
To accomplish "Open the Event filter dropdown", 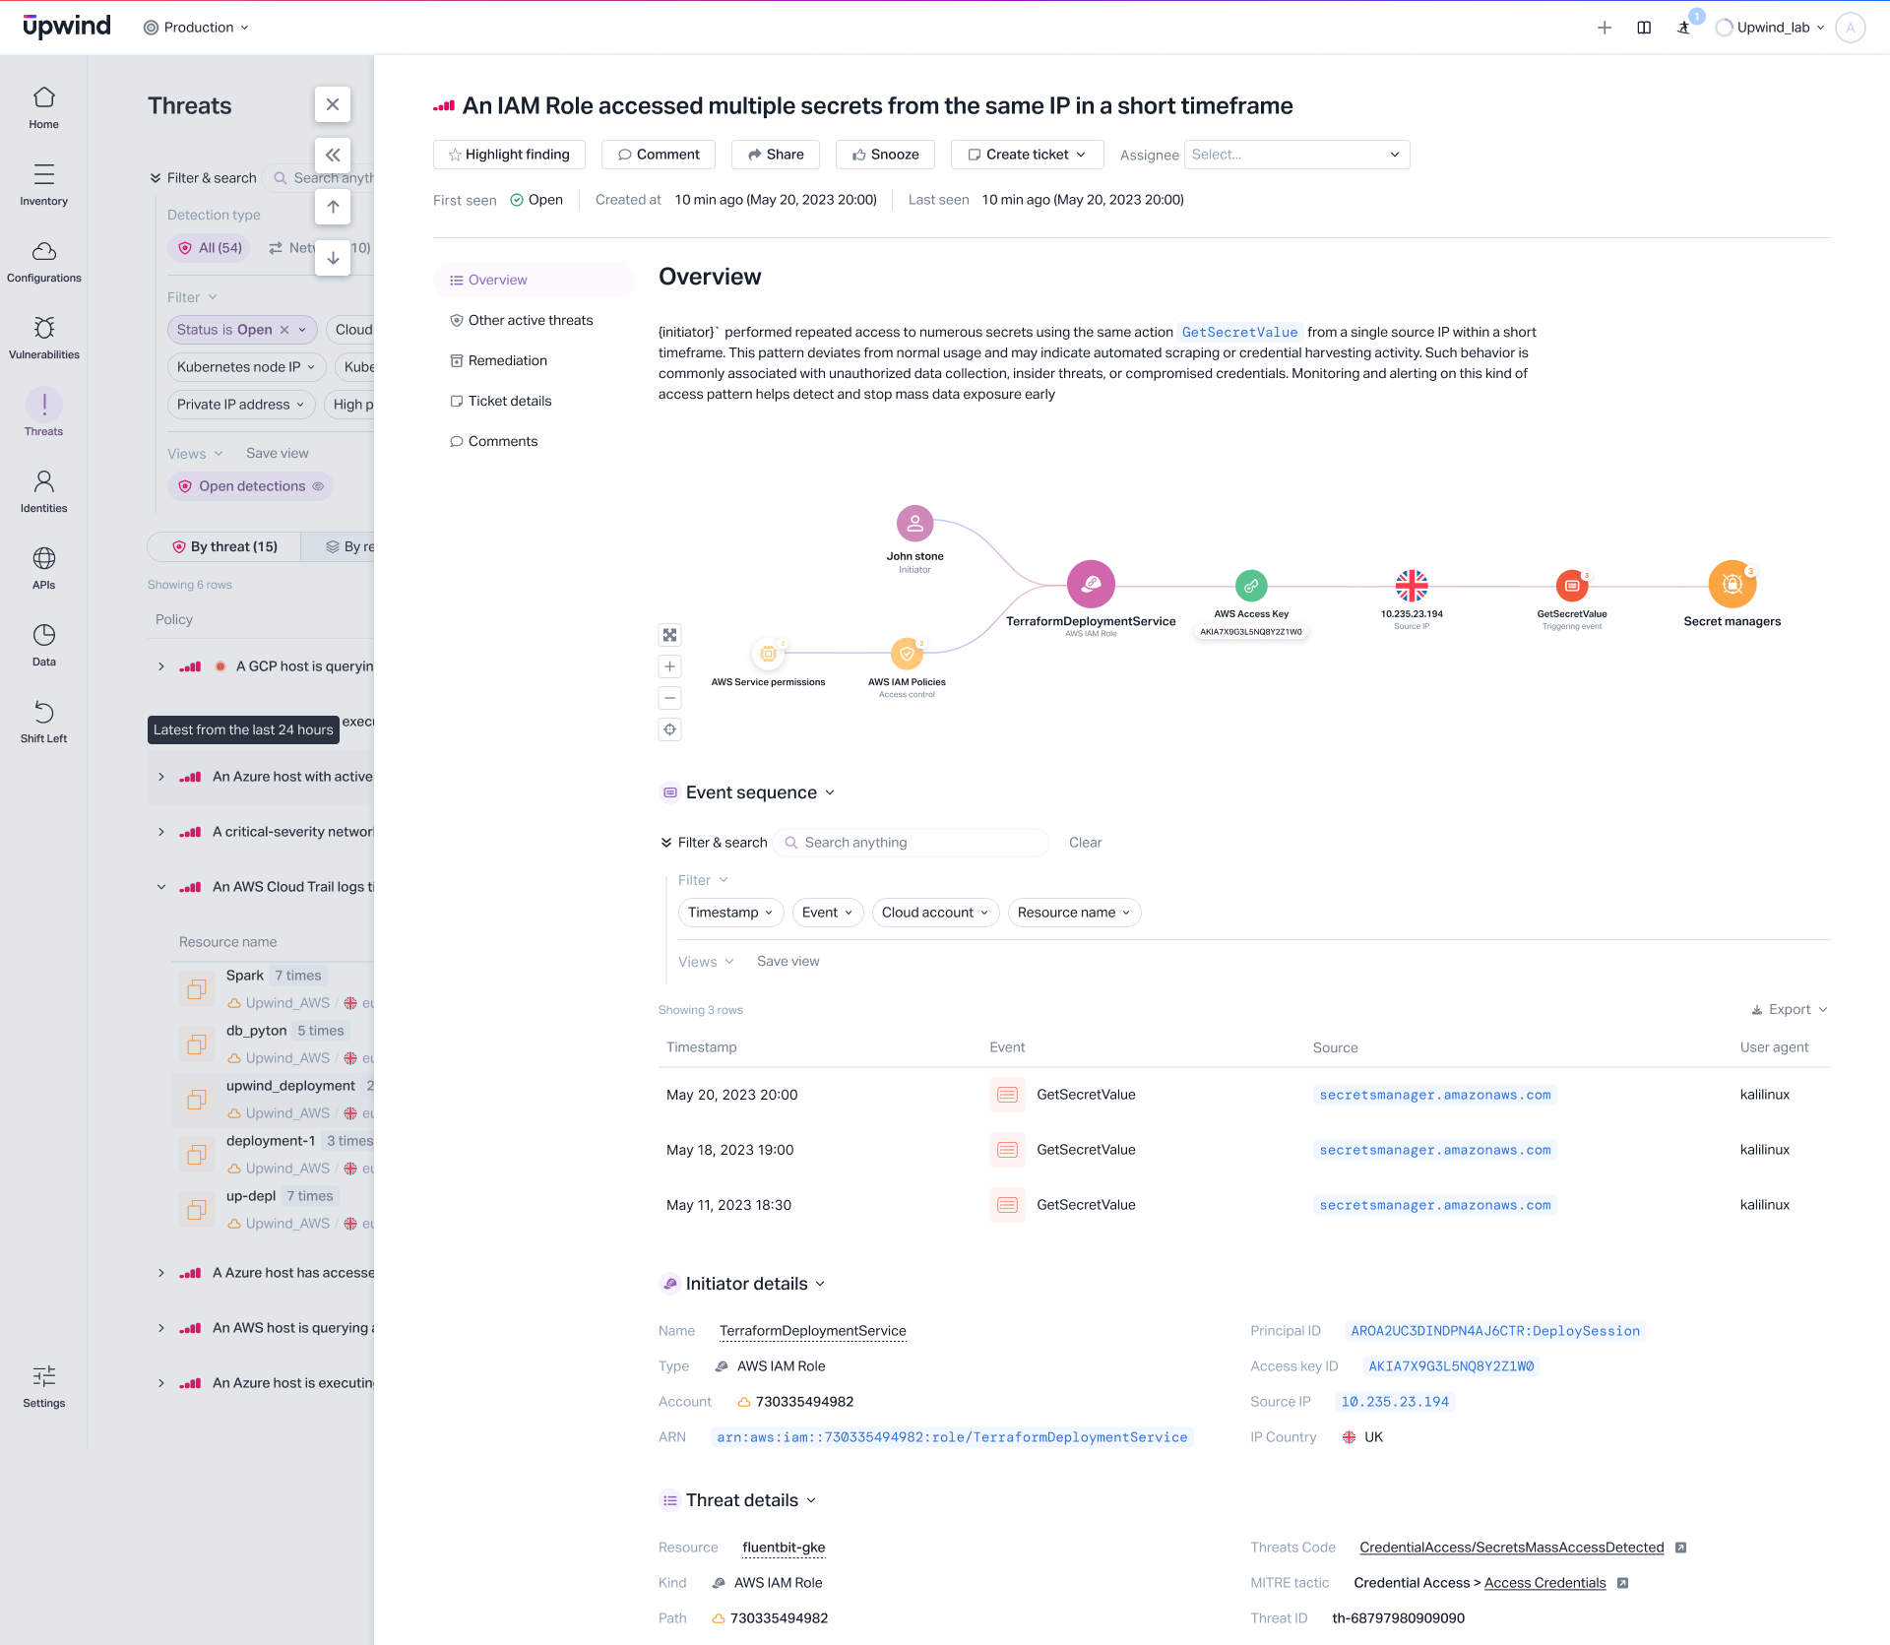I will (828, 913).
